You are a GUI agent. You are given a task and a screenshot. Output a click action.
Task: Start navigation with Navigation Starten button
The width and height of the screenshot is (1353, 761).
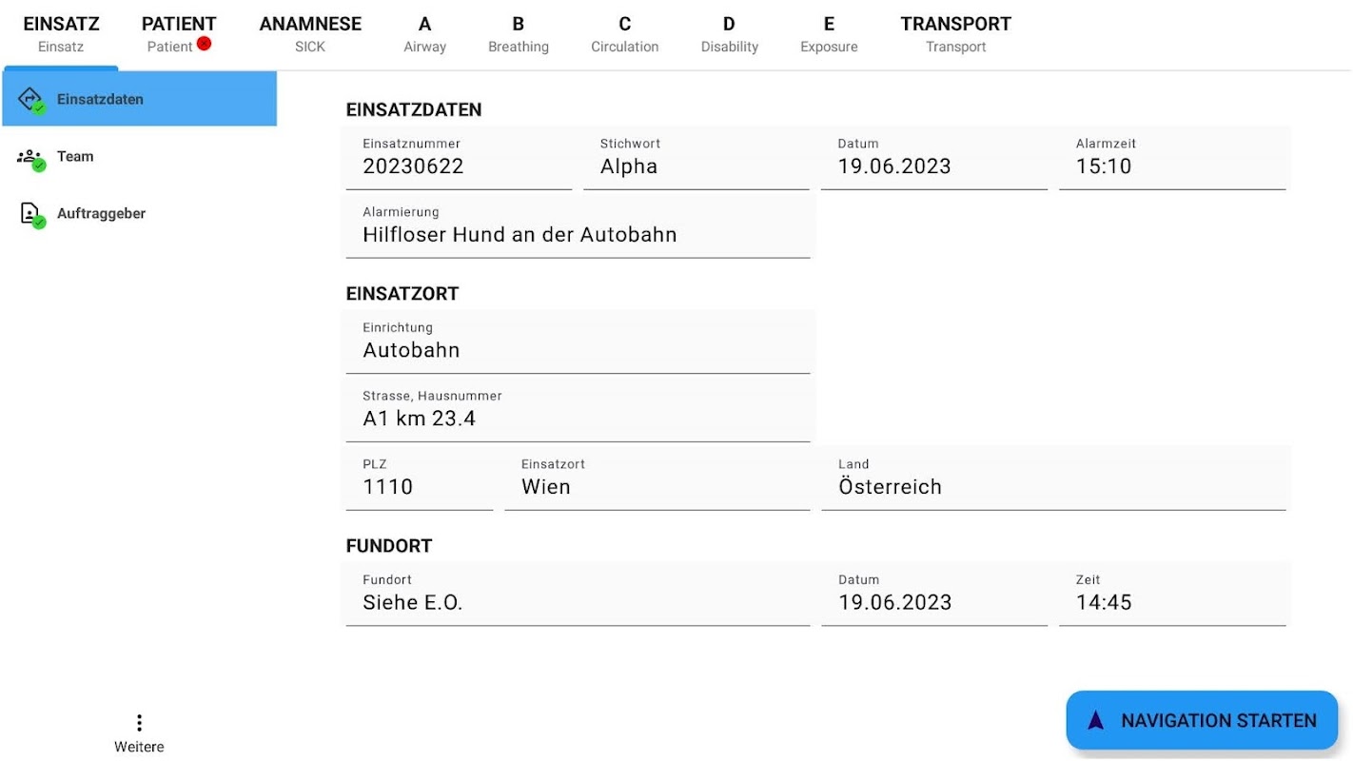(x=1202, y=721)
